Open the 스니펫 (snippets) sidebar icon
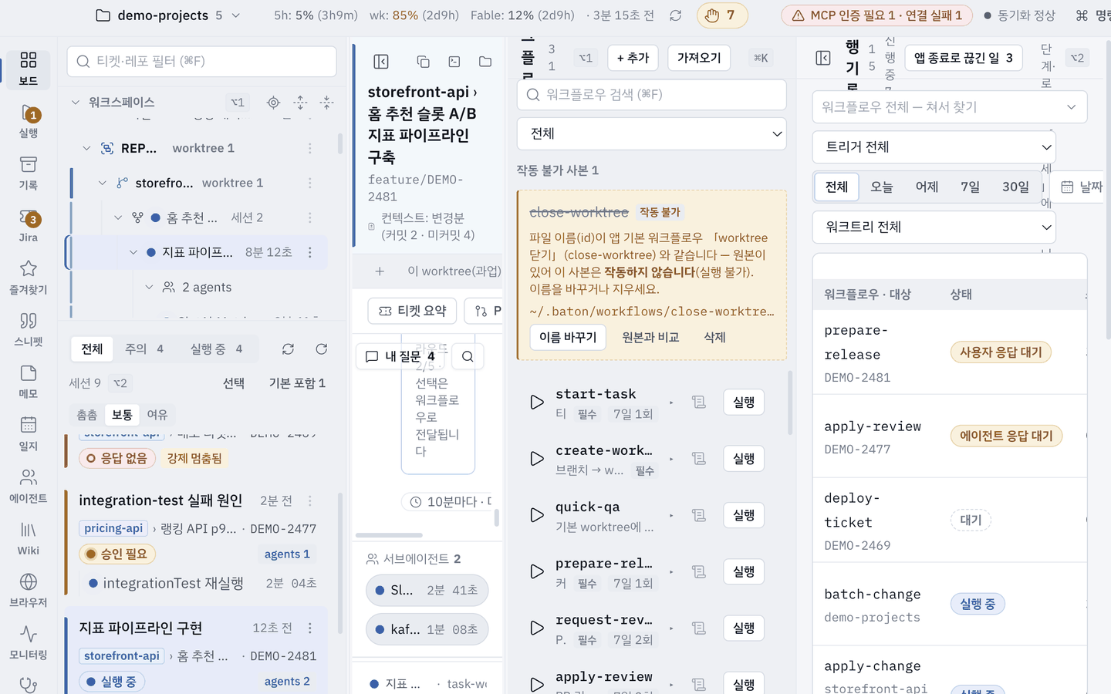Viewport: 1111px width, 694px height. tap(29, 330)
